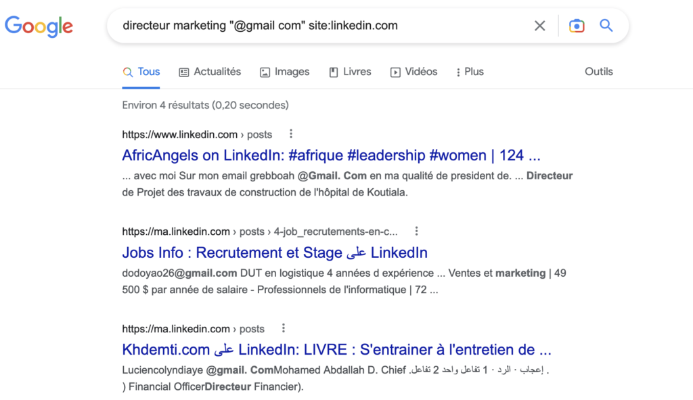Viewport: 693px width, 400px height.
Task: Click the ma.linkedin.com › posts URL above Khdemti.com
Action: 194,329
